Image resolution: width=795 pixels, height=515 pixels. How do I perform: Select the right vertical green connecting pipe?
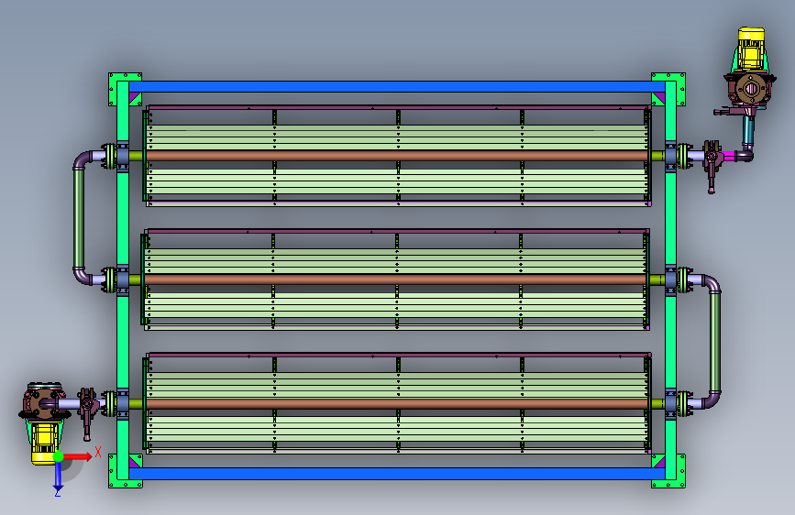(715, 342)
